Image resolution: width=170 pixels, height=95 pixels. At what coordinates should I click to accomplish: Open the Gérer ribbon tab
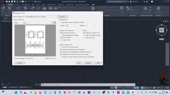pos(38,4)
